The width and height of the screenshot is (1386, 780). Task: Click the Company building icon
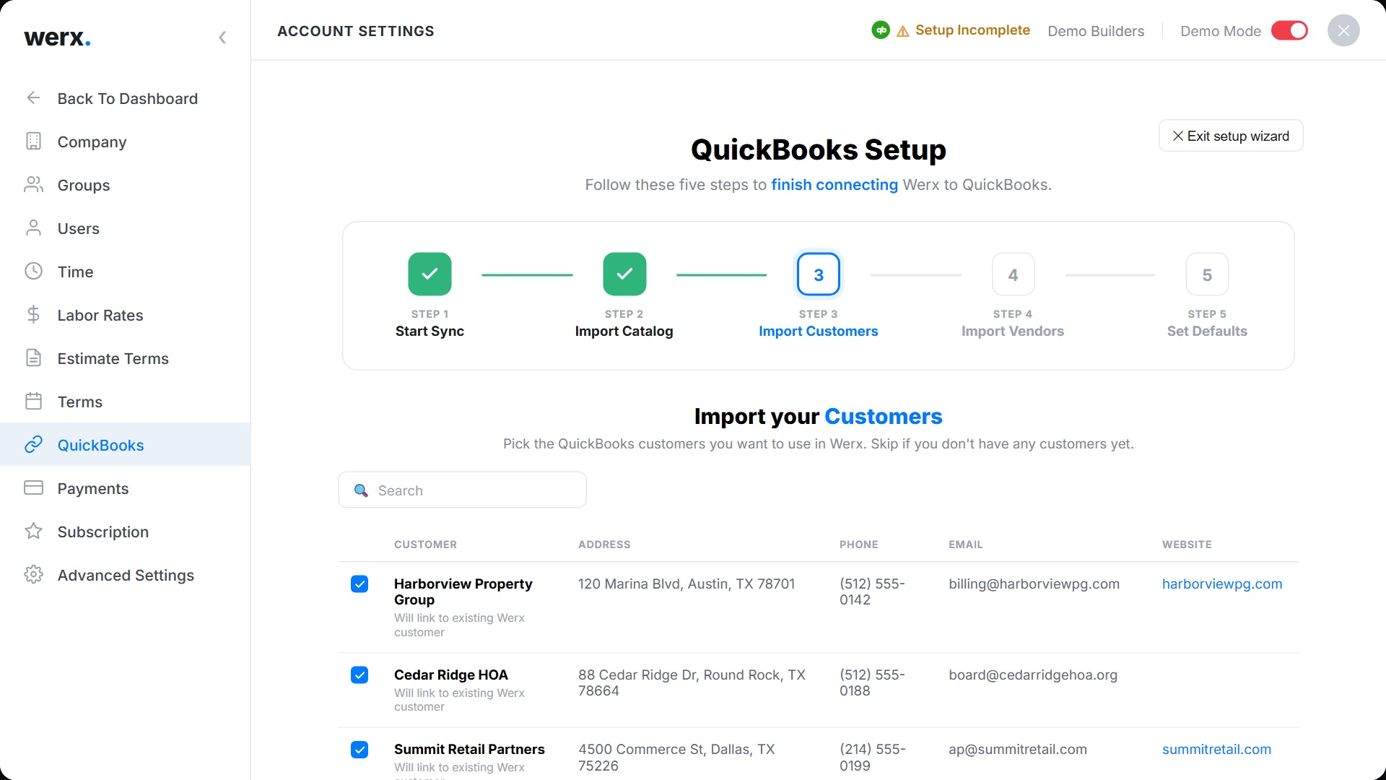point(33,141)
